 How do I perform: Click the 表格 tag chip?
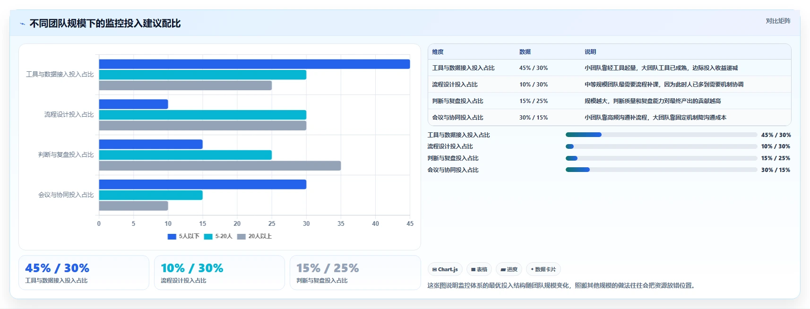point(479,269)
